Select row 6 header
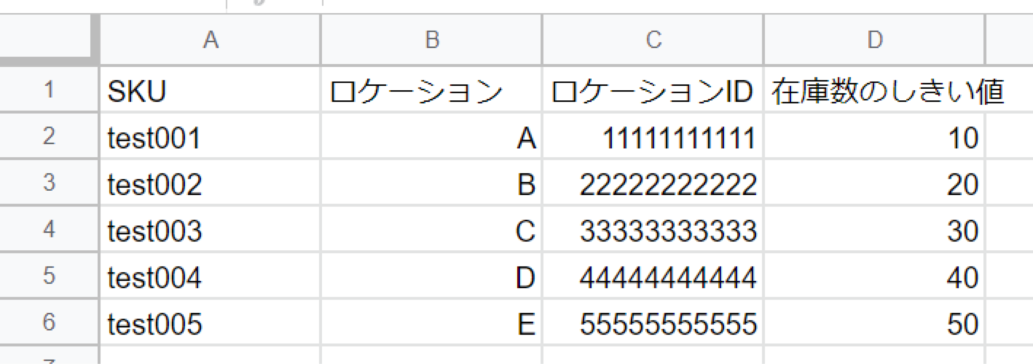Screen dimensions: 1033x364 click(x=48, y=322)
